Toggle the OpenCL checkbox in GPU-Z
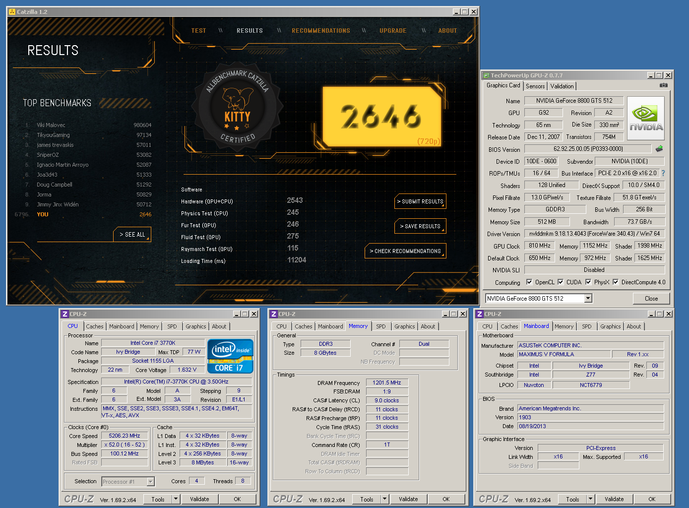The width and height of the screenshot is (689, 508). (529, 282)
